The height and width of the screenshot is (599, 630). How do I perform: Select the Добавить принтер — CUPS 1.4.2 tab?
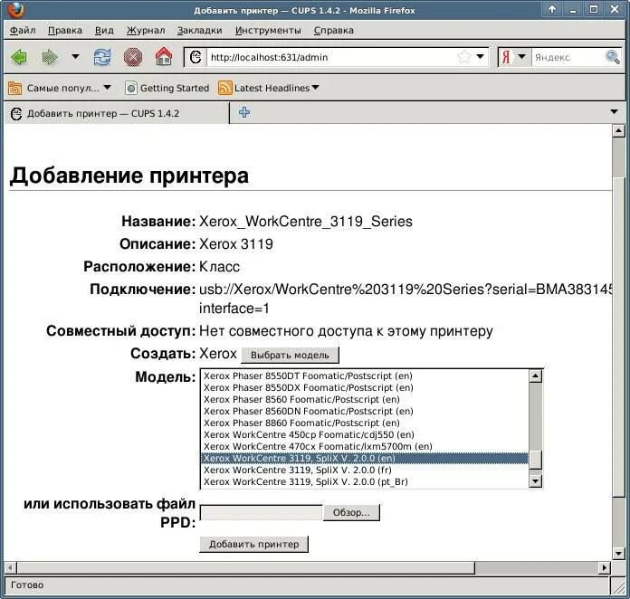[117, 114]
